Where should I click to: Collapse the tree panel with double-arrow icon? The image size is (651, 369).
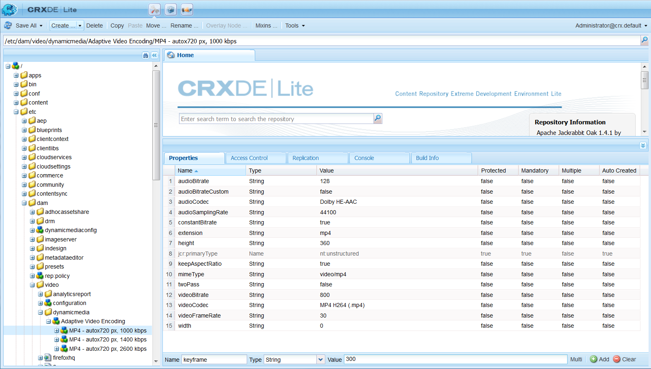(x=154, y=55)
